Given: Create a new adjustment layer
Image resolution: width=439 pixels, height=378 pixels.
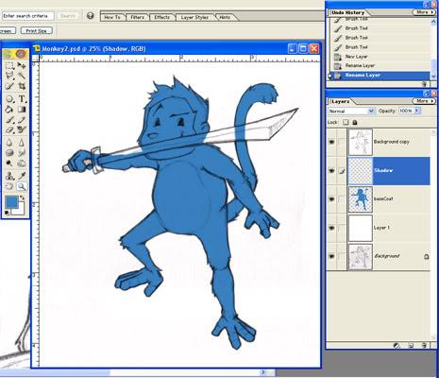Looking at the screenshot, I should (397, 346).
